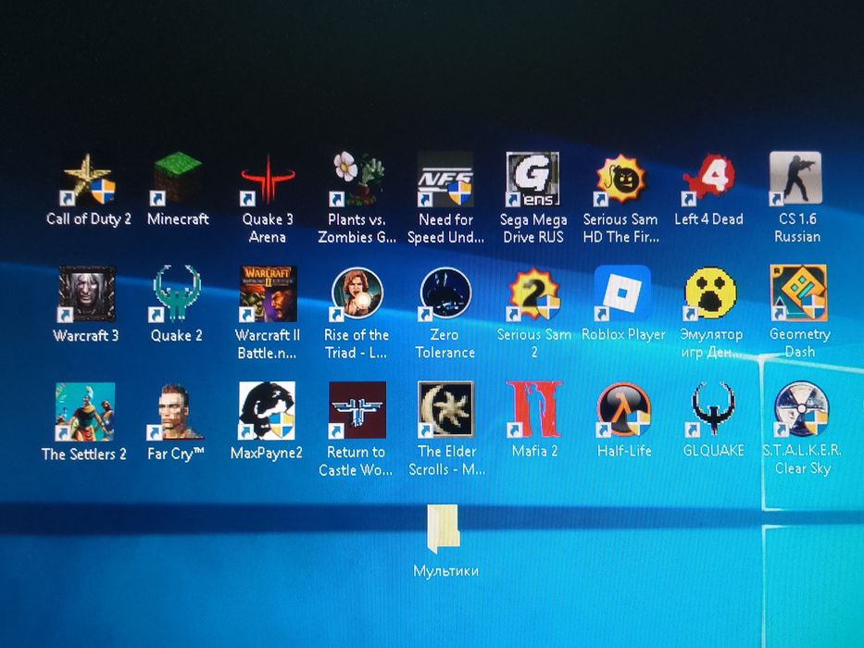Select the Serious Sam 2 icon

[533, 294]
